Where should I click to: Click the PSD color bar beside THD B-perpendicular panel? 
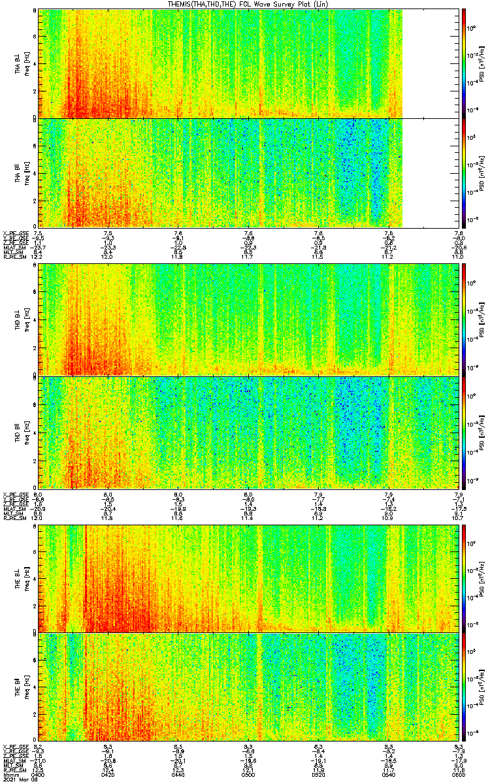pos(463,319)
